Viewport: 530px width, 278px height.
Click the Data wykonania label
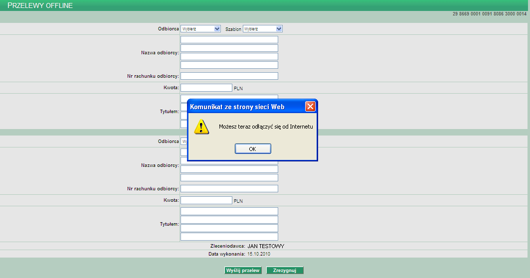(226, 254)
